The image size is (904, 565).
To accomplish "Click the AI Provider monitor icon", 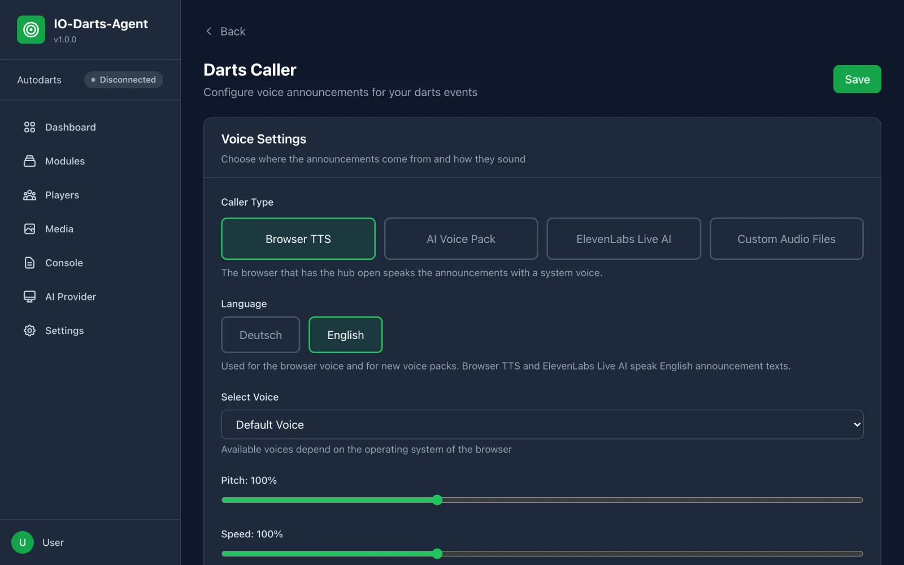I will [x=29, y=297].
